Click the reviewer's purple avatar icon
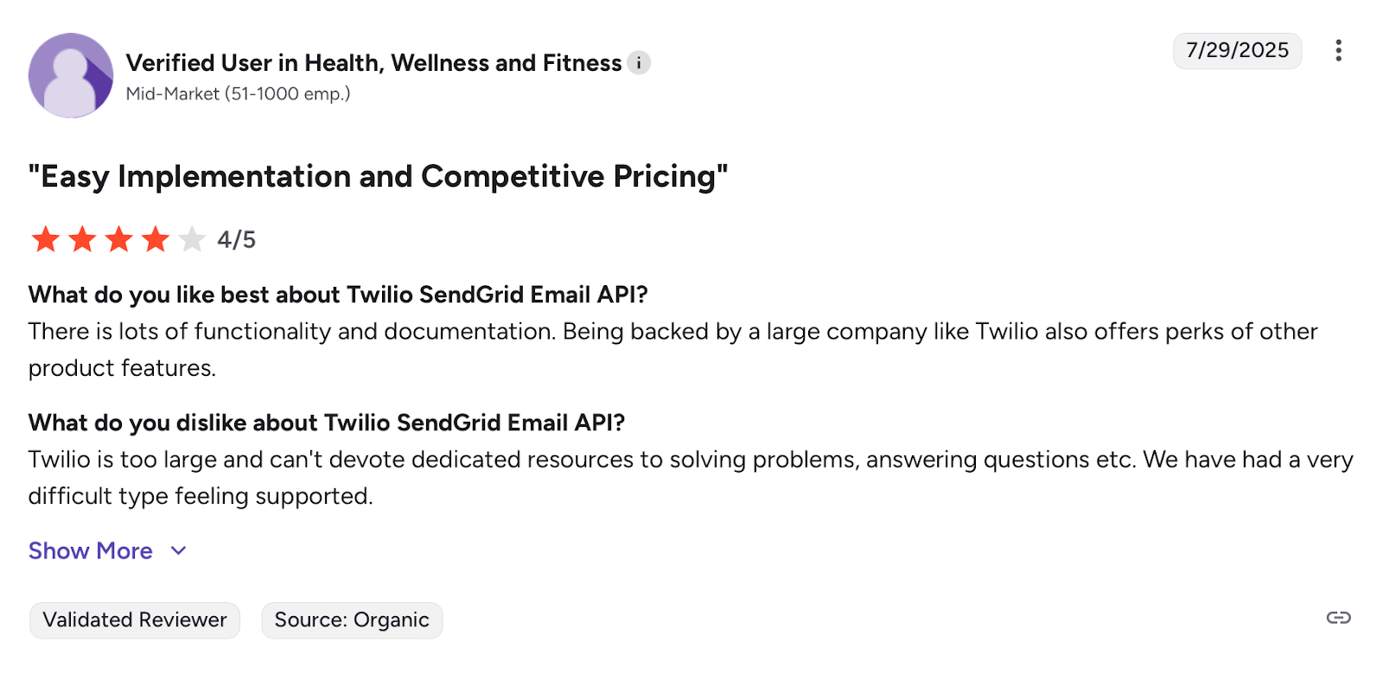Viewport: 1383px width, 674px height. click(71, 76)
